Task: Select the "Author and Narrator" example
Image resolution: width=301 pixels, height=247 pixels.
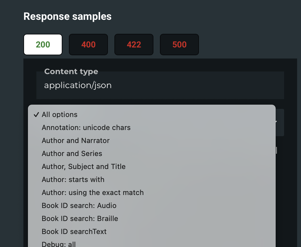Action: point(75,140)
